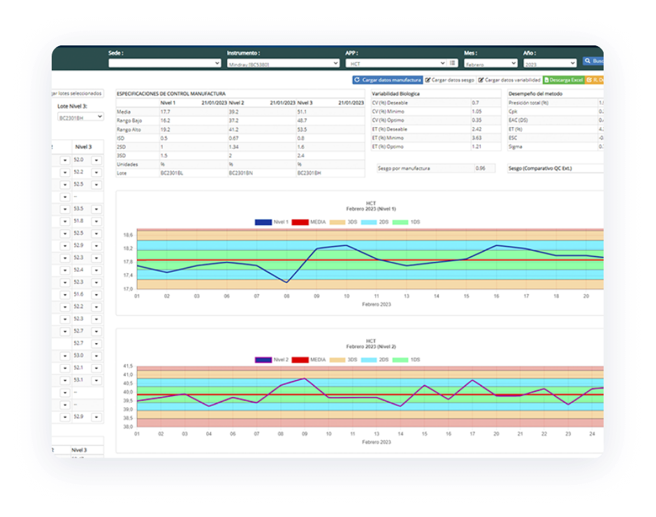Click the CV (%) Deseable value 0.7

click(475, 103)
